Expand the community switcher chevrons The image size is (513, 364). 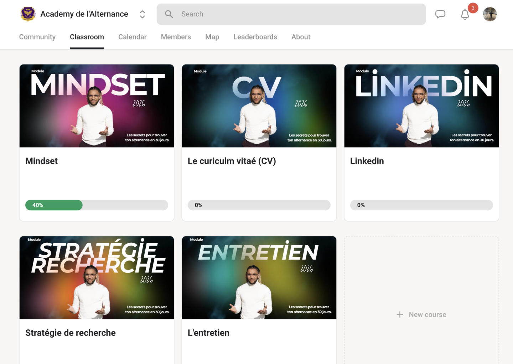142,14
